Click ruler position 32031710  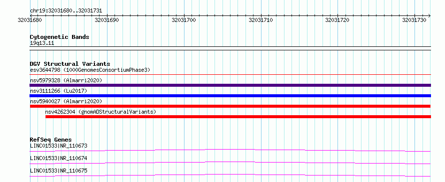(260, 20)
